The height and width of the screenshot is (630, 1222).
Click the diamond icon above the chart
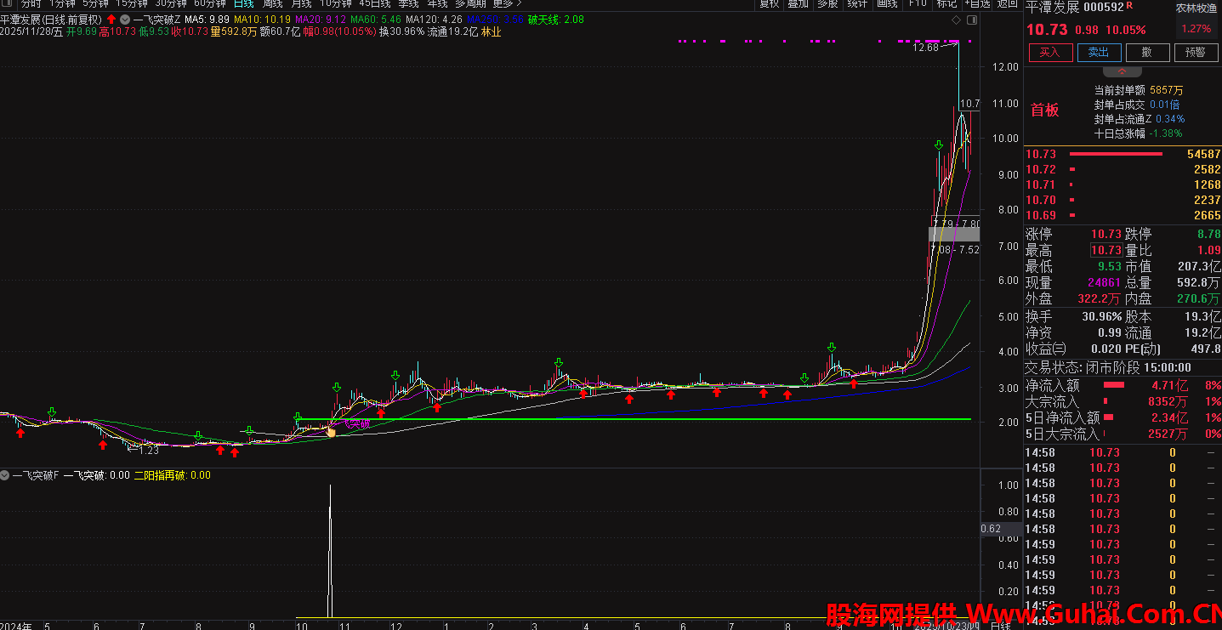coord(955,19)
